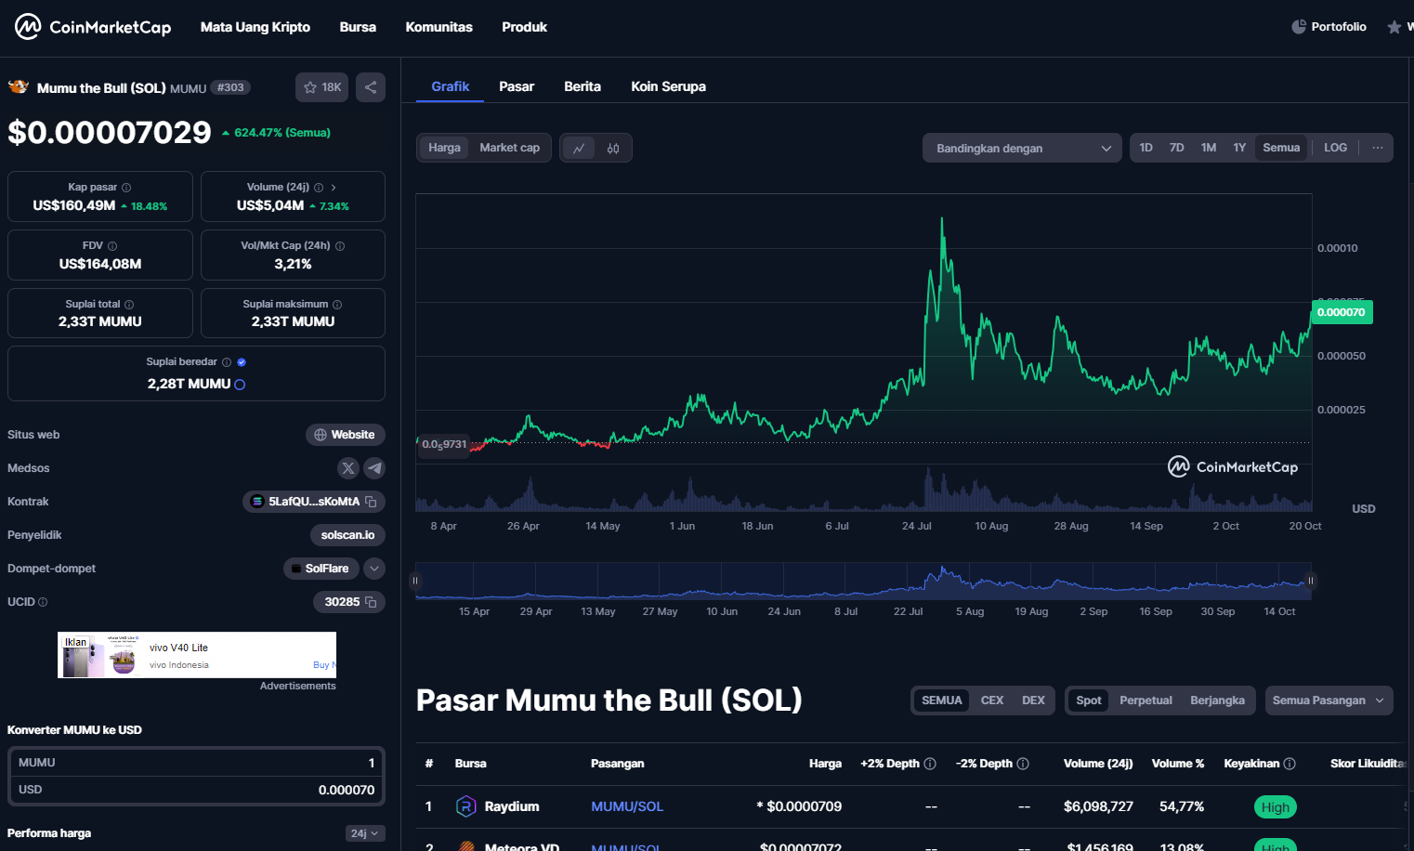Switch to line chart view icon
The width and height of the screenshot is (1414, 851).
click(x=579, y=148)
